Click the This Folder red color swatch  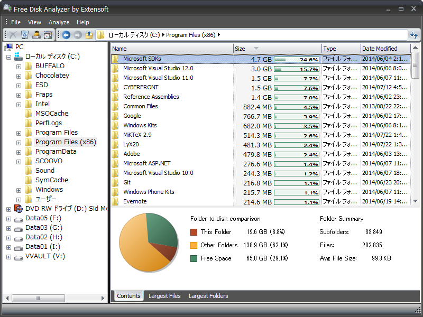(x=194, y=232)
